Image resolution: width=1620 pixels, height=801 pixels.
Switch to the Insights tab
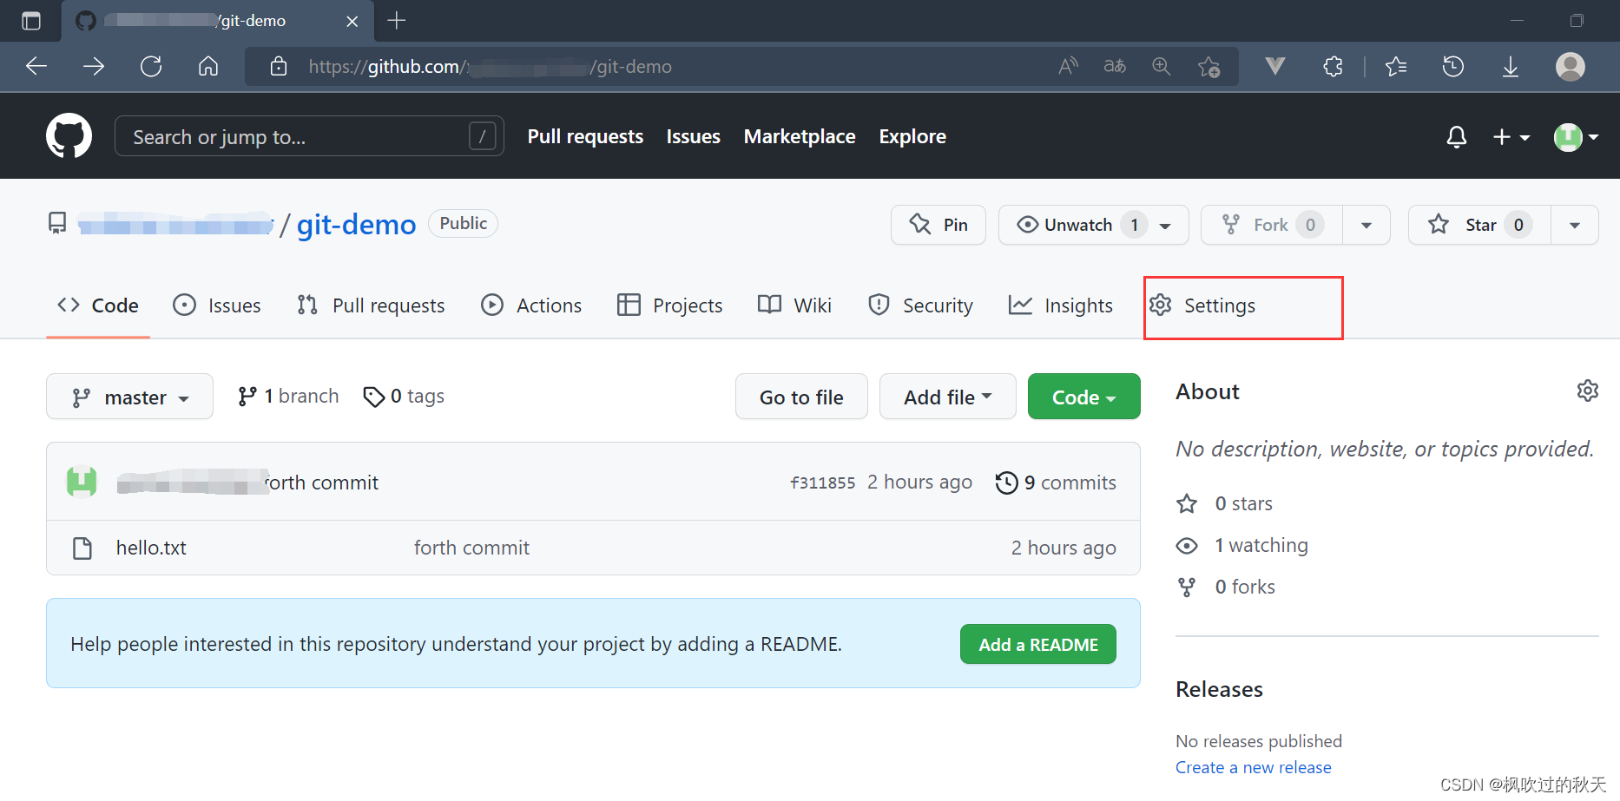[1060, 305]
